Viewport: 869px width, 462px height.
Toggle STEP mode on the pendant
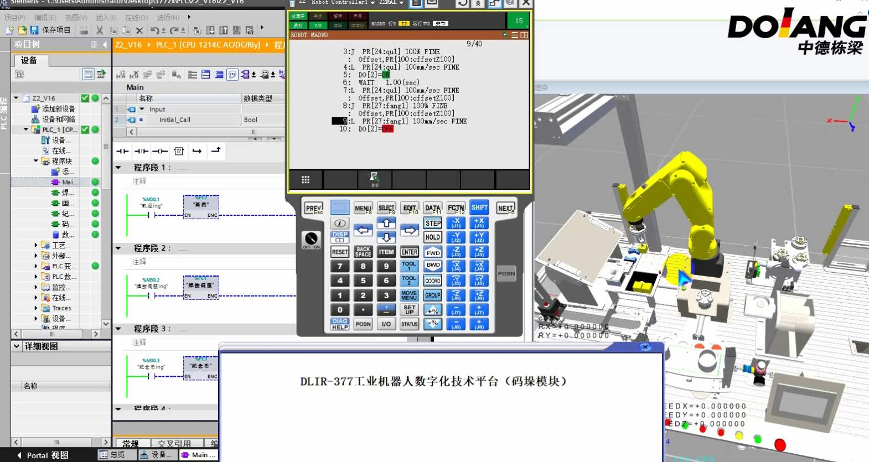tap(433, 223)
